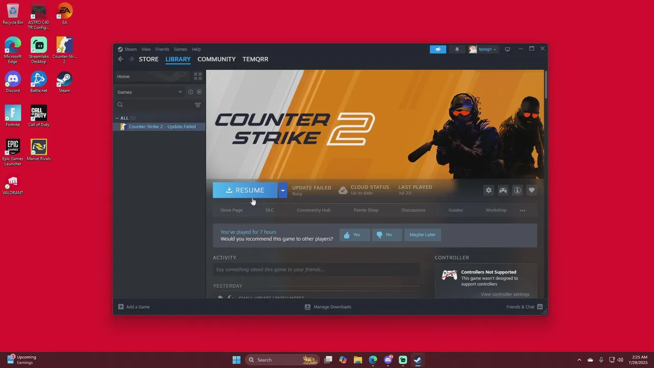Open Battle.net desktop shortcut
Screen dimensions: 654x368
pos(38,82)
